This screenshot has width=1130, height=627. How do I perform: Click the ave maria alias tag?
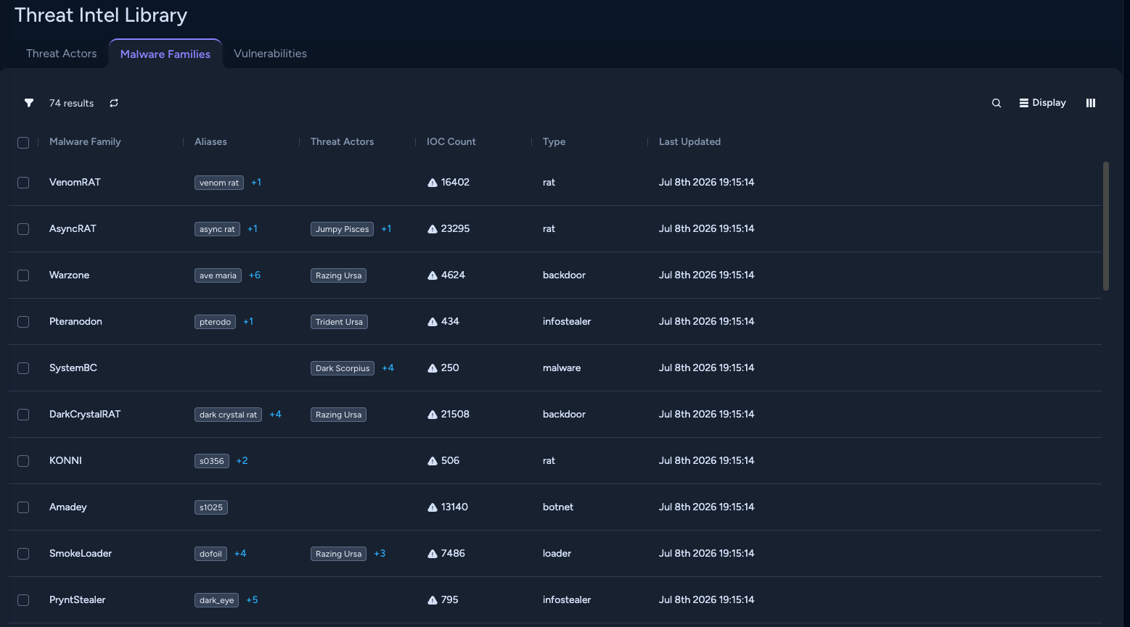218,275
